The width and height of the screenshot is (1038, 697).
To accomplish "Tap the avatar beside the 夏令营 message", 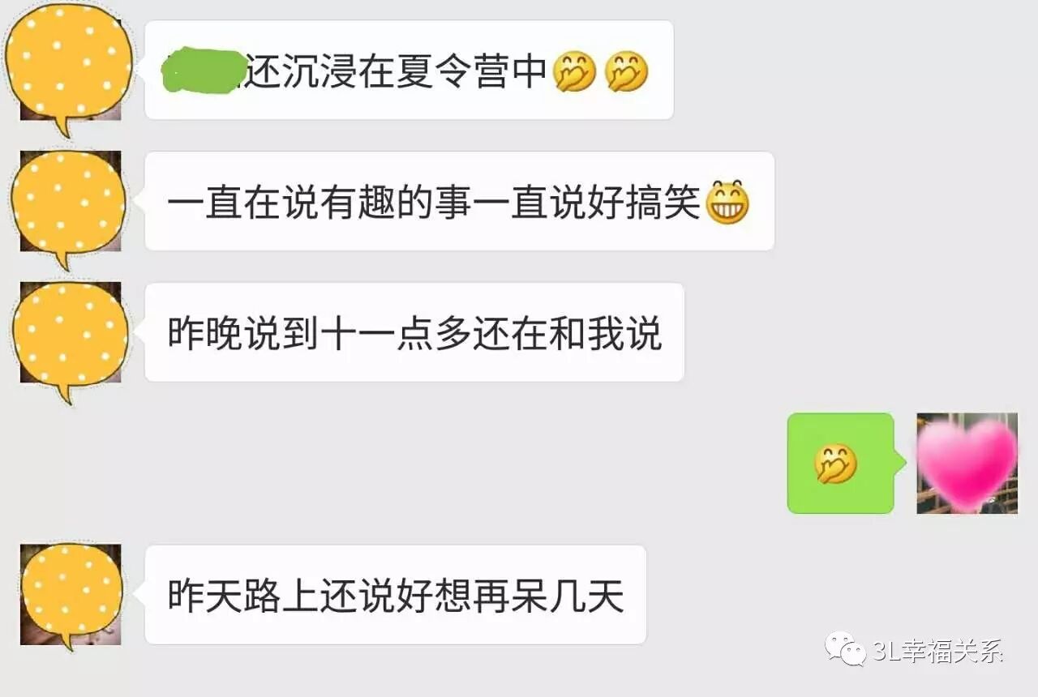I will coord(70,69).
